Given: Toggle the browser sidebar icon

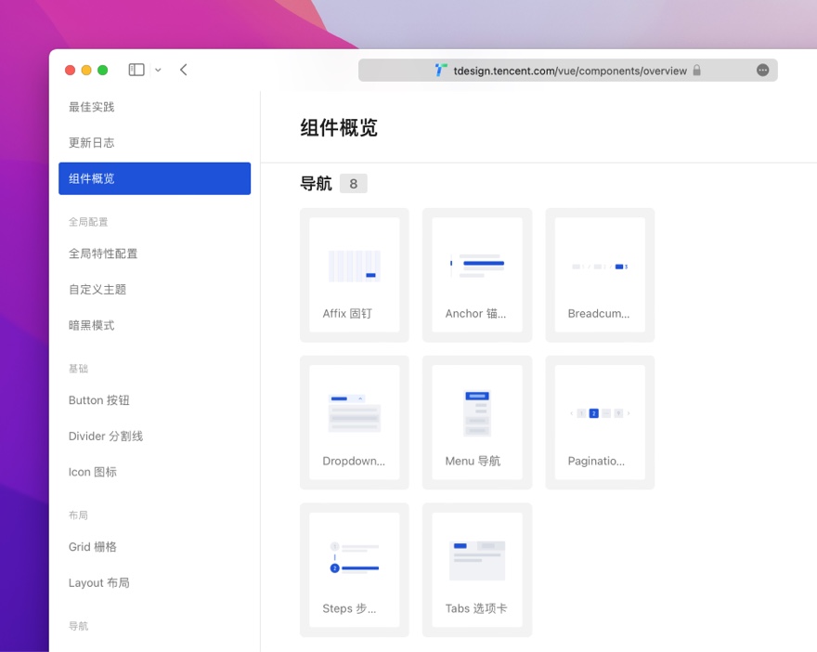Looking at the screenshot, I should click(x=136, y=69).
